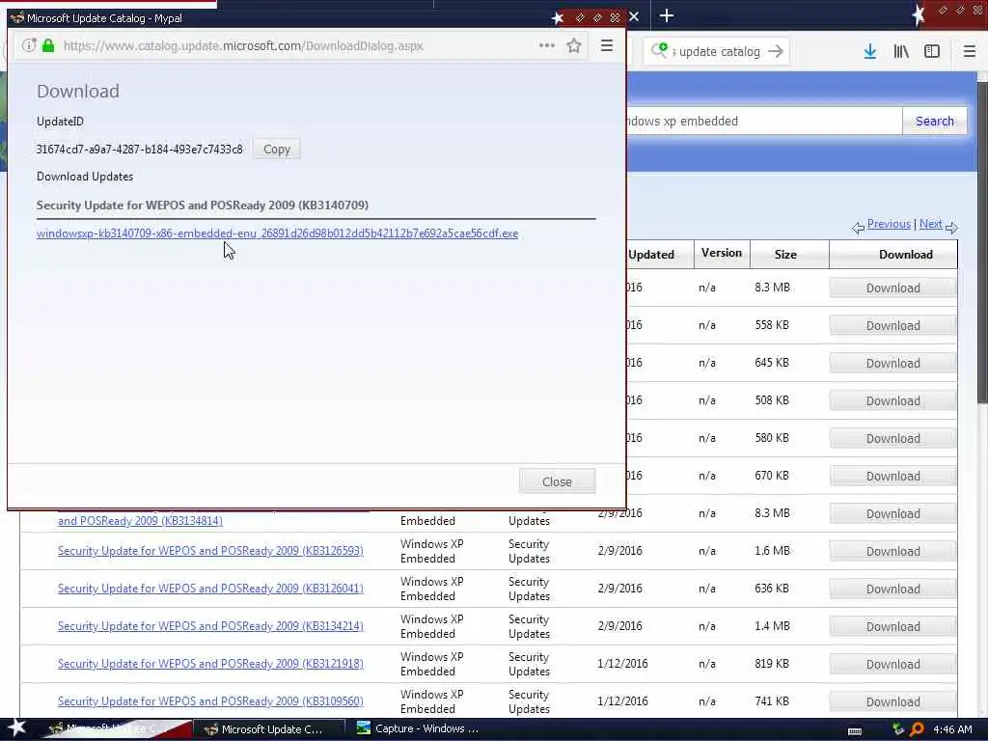The width and height of the screenshot is (988, 741).
Task: Toggle the sidebar icon in main toolbar
Action: click(932, 52)
